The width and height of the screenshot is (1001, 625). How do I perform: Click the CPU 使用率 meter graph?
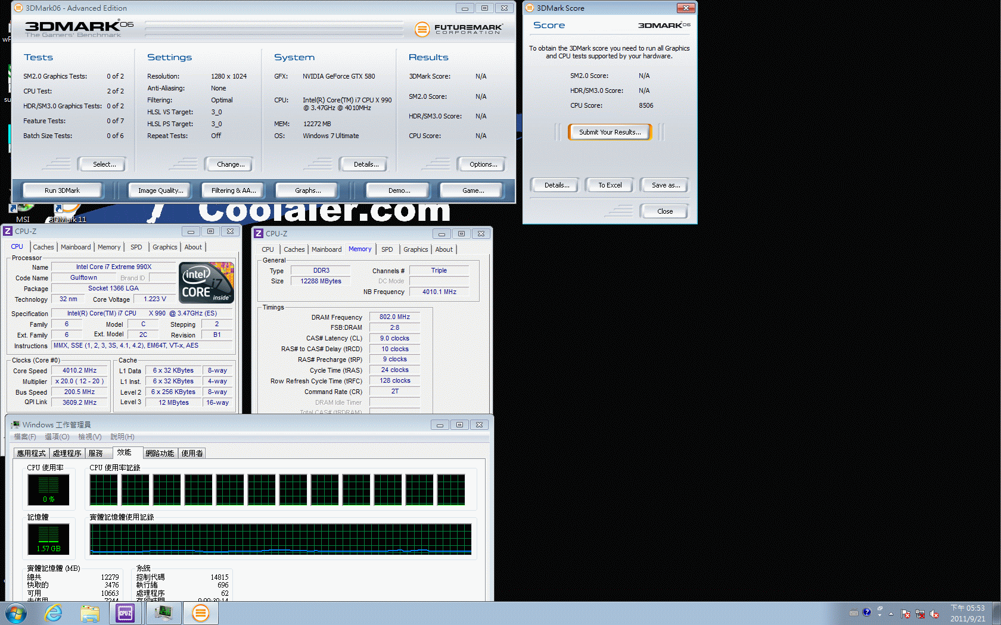pyautogui.click(x=48, y=490)
